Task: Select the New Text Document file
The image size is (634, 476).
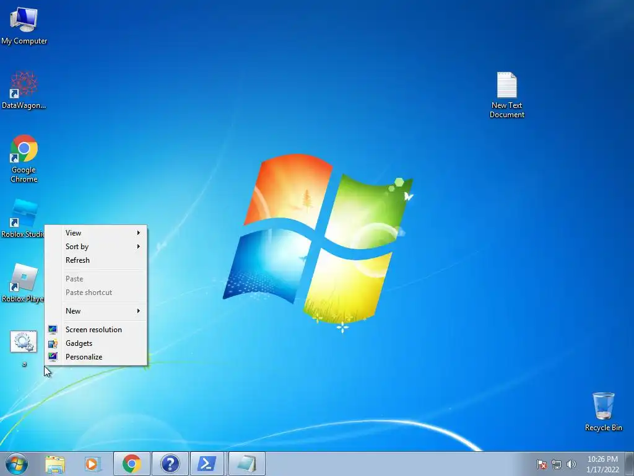Action: 506,95
